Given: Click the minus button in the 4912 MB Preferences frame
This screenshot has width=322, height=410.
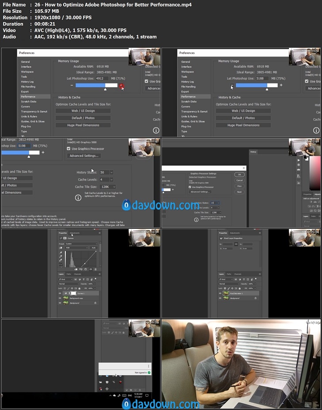Looking at the screenshot, I should [x=72, y=85].
